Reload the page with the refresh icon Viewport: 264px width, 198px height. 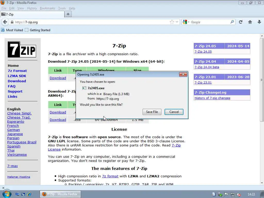click(241, 22)
